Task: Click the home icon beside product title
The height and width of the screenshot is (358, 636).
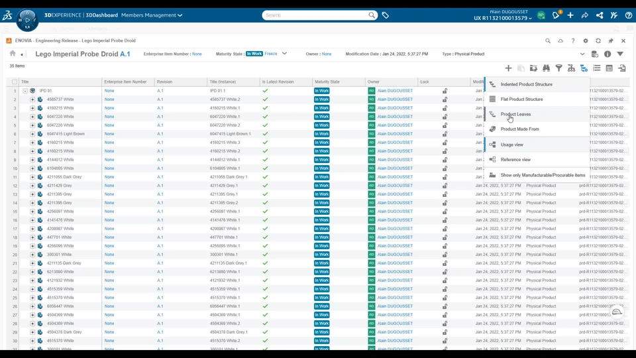Action: coord(13,54)
